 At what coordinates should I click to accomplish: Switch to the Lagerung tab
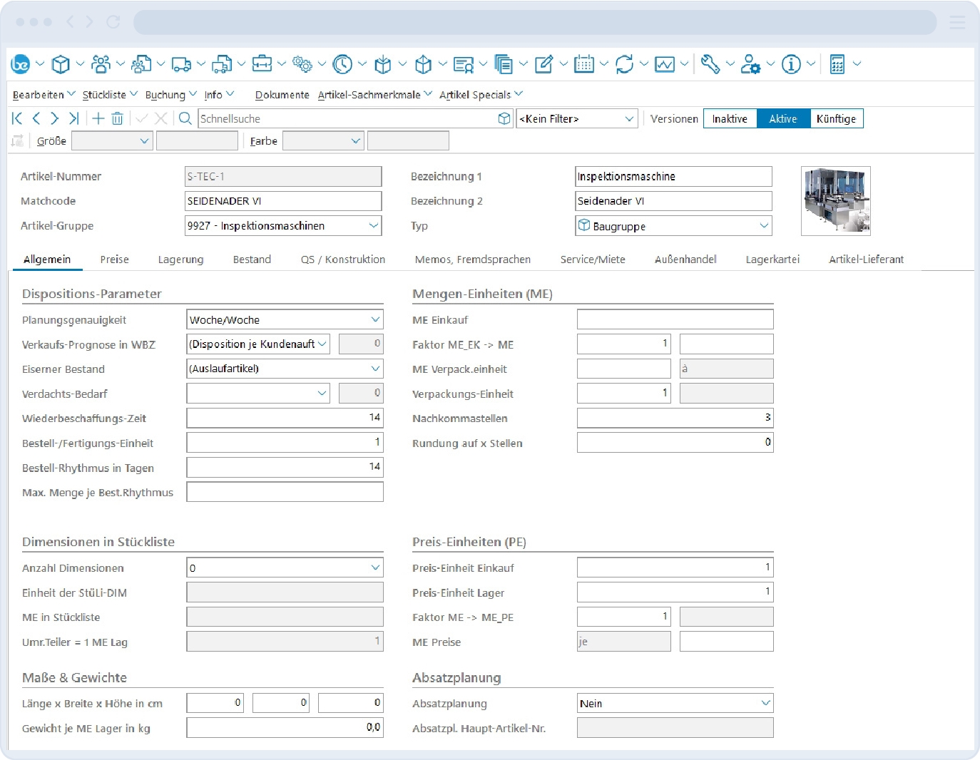(x=180, y=260)
